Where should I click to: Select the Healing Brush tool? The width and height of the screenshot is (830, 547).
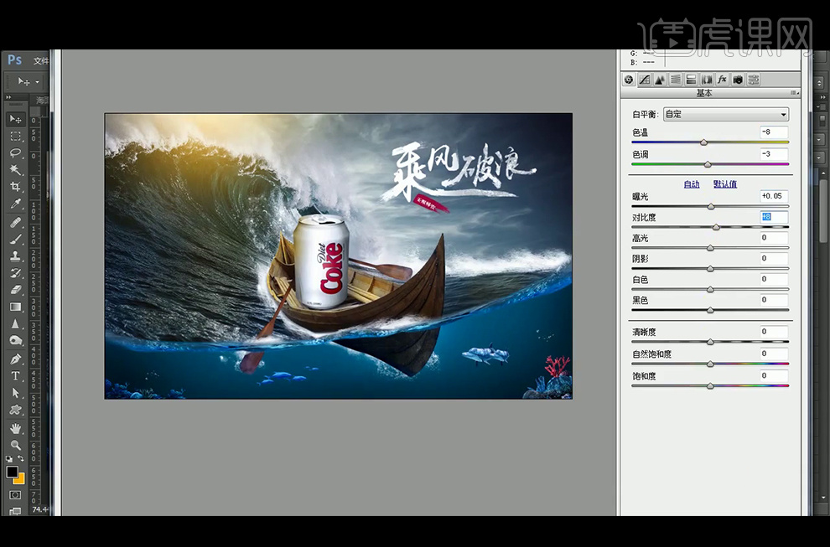pos(15,222)
